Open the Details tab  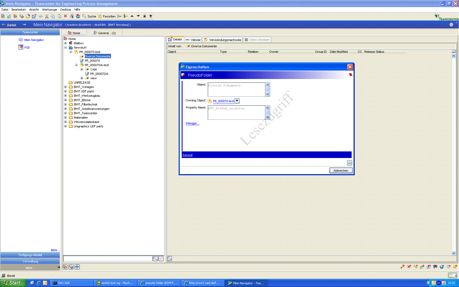[175, 39]
